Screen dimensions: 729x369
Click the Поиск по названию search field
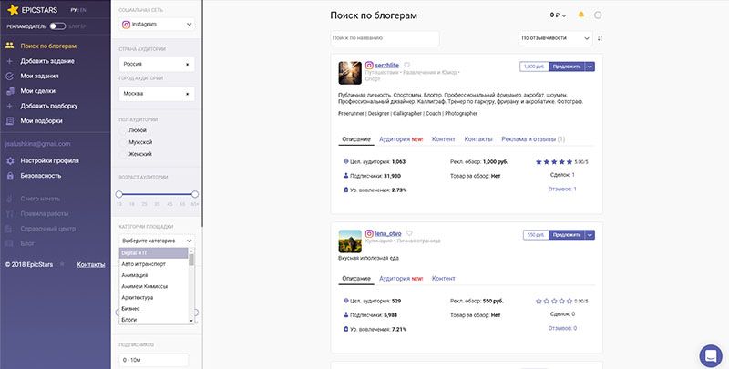coord(385,38)
